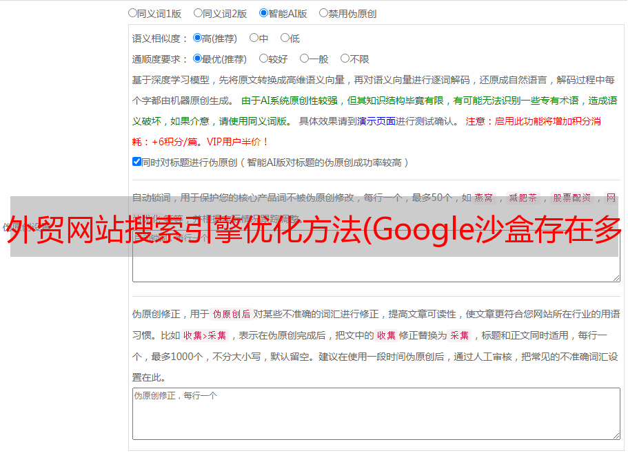Open the 演示页面 link
628x453 pixels.
click(376, 121)
